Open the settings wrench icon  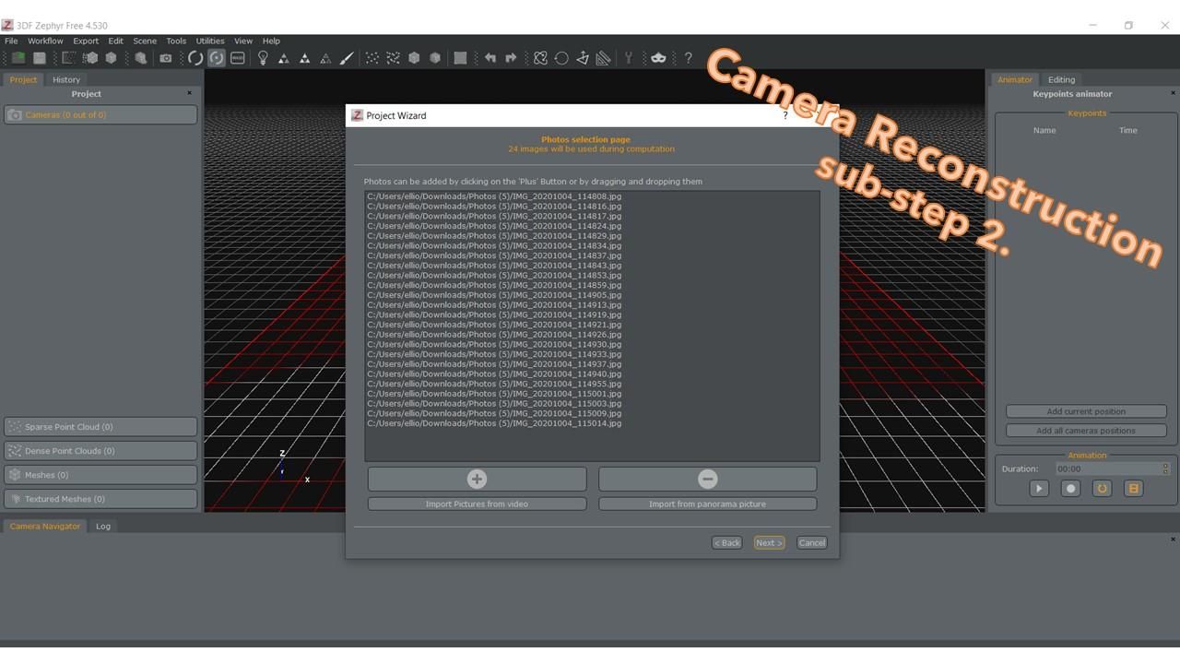(x=629, y=57)
